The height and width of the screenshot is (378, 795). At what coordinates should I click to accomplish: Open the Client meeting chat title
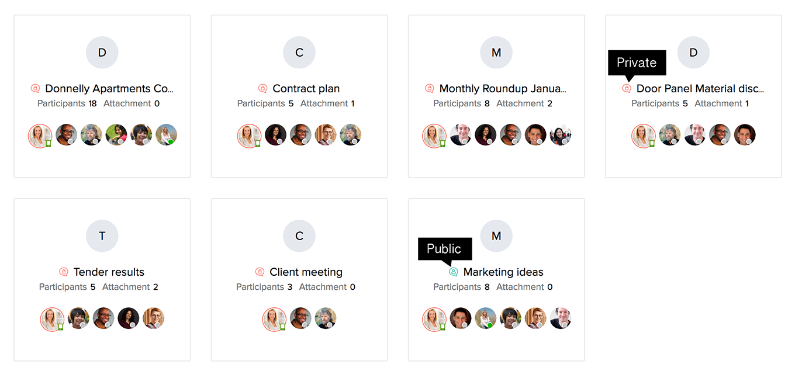click(306, 272)
